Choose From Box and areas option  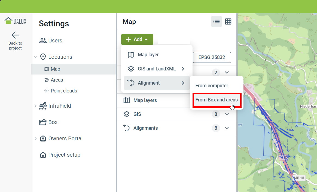click(217, 100)
